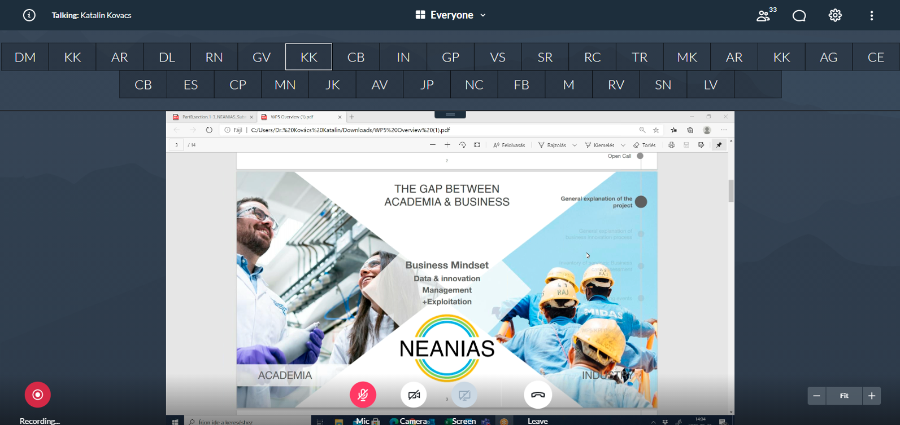
Task: Open the meeting info icon
Action: click(29, 15)
